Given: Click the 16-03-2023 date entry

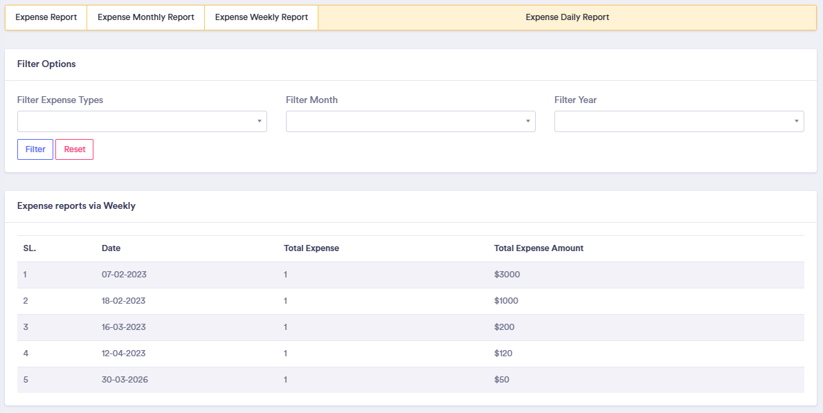Looking at the screenshot, I should (x=124, y=327).
